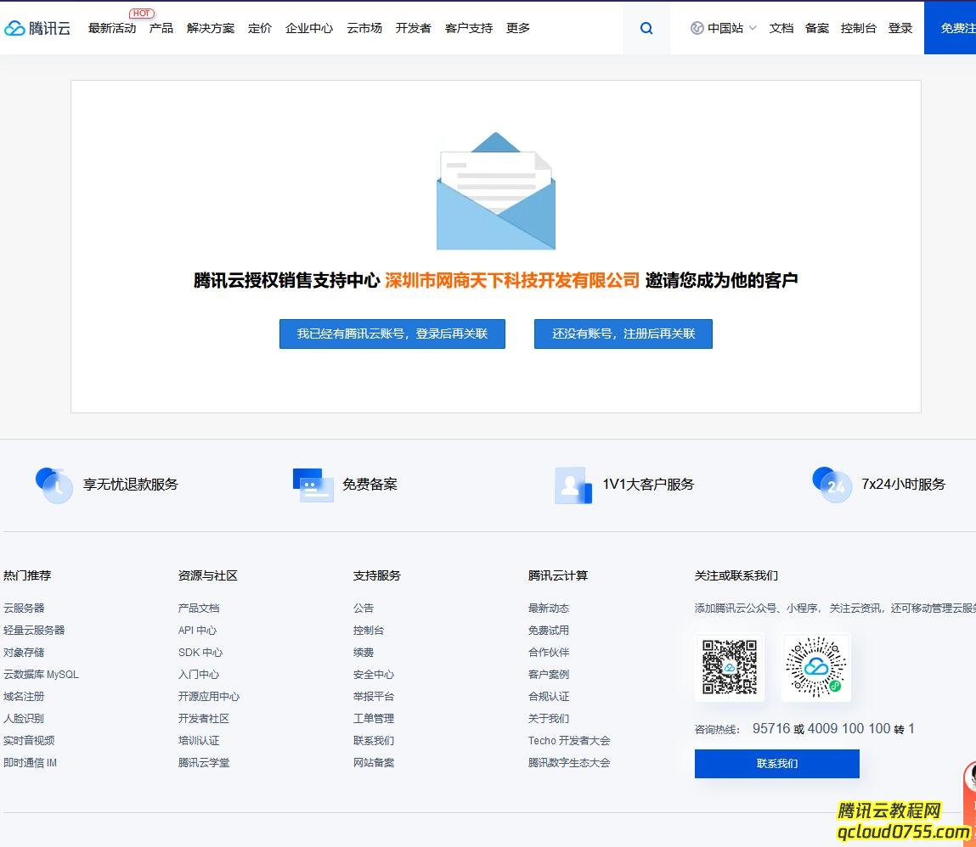Open 培训认证 footer link

[x=199, y=741]
